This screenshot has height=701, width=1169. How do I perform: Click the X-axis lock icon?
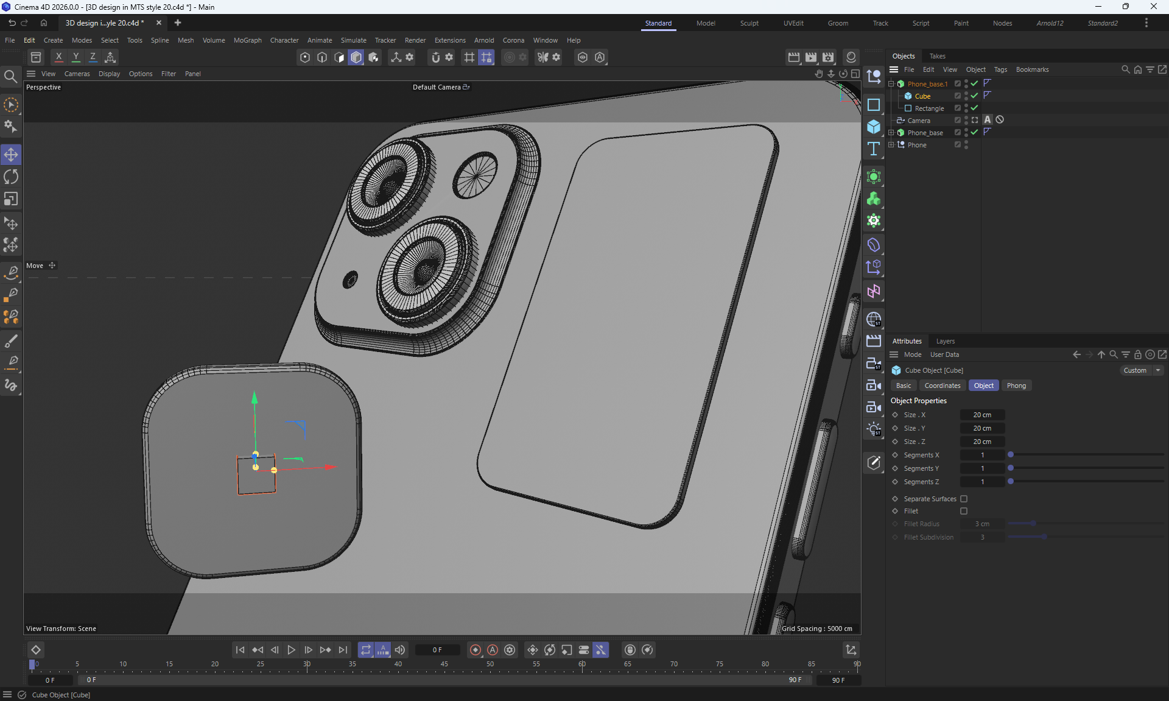coord(58,57)
